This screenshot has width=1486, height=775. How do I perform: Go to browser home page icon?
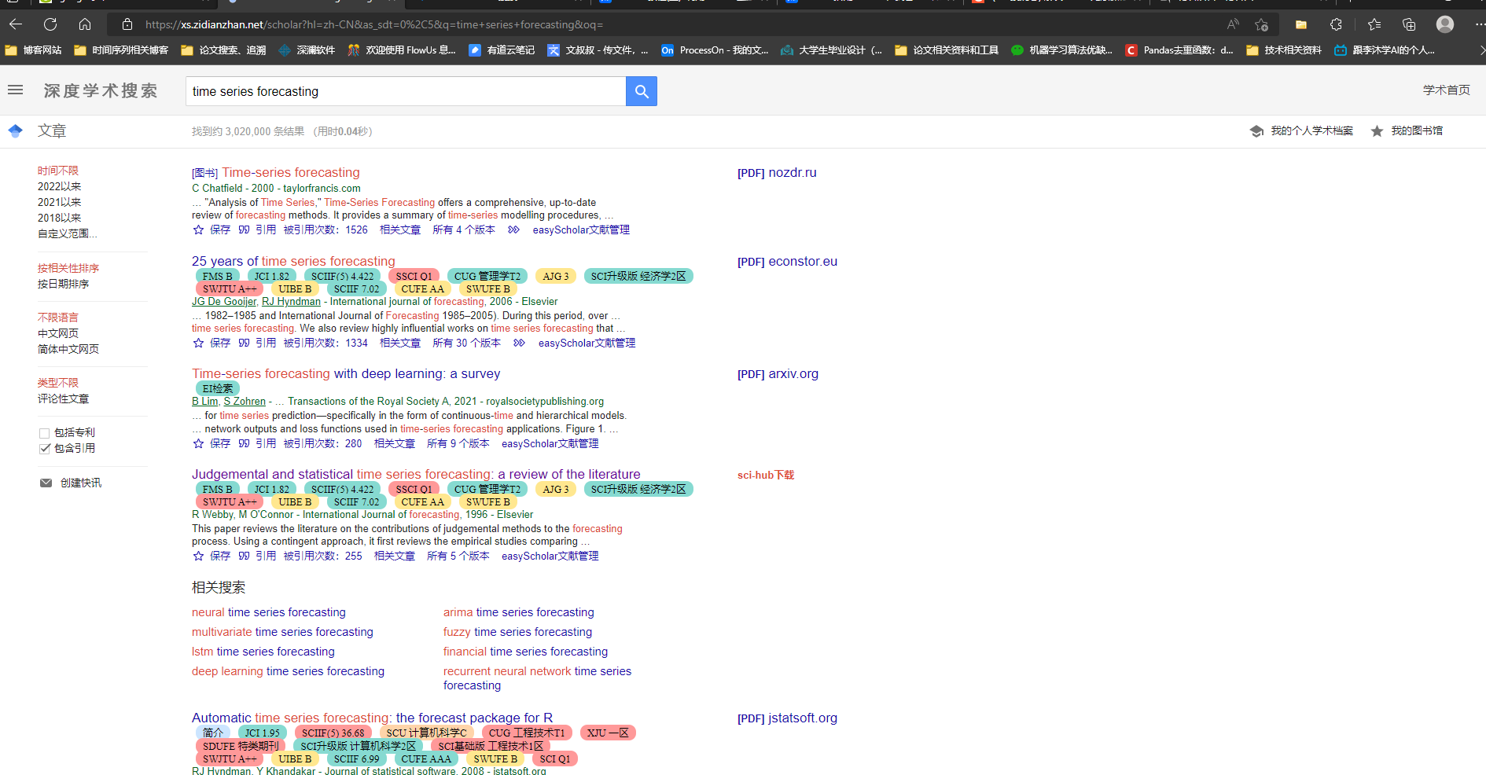tap(85, 24)
